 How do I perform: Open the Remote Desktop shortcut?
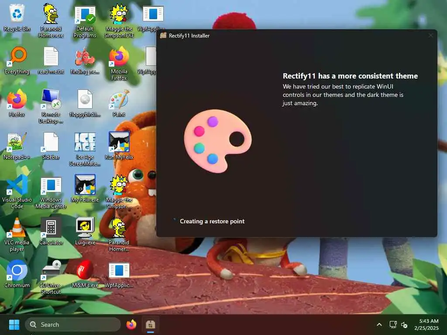51,106
